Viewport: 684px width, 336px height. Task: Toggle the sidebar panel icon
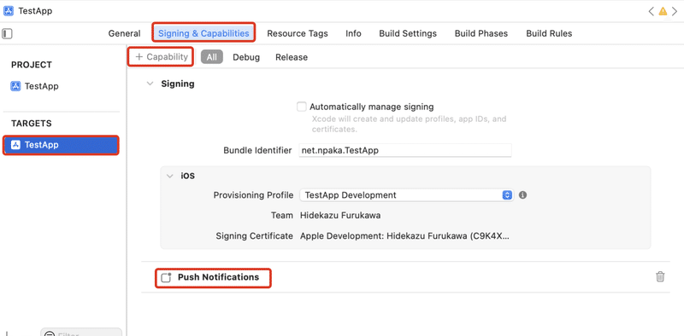[7, 33]
